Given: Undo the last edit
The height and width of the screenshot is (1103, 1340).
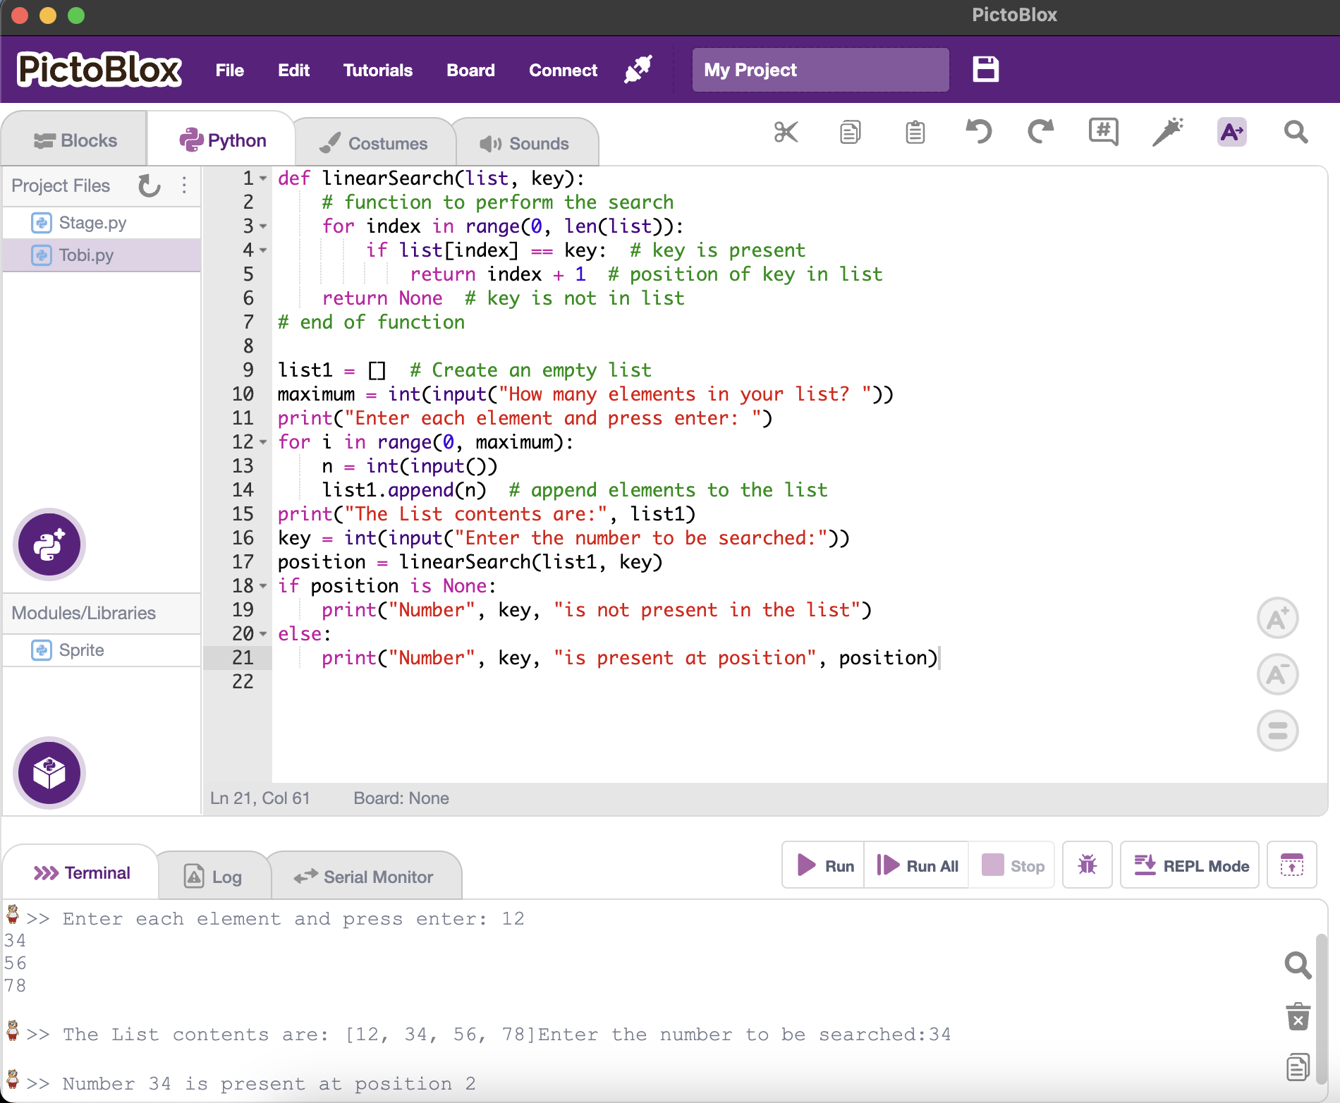Looking at the screenshot, I should click(x=978, y=131).
